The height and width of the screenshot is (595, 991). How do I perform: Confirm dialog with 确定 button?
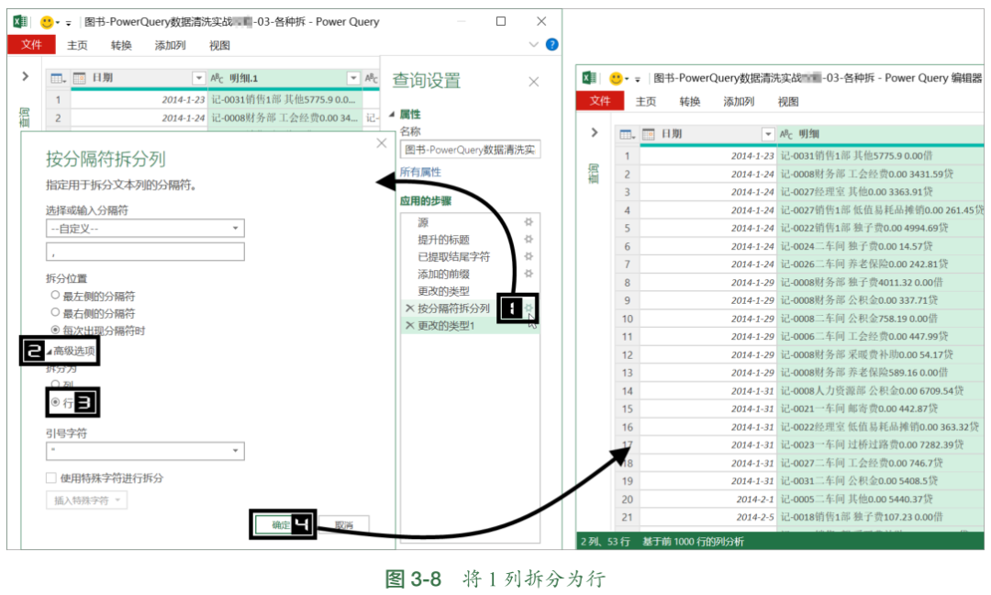click(x=282, y=525)
